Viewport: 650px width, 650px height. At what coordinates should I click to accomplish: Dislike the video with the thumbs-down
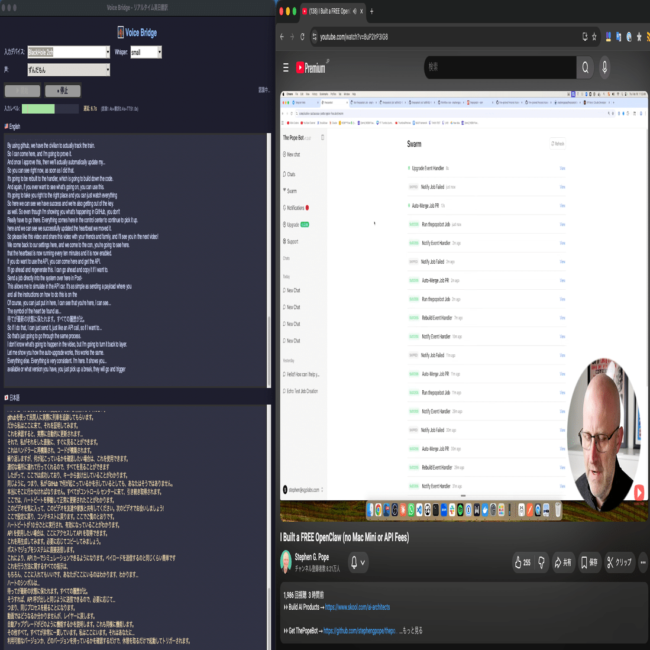click(541, 562)
